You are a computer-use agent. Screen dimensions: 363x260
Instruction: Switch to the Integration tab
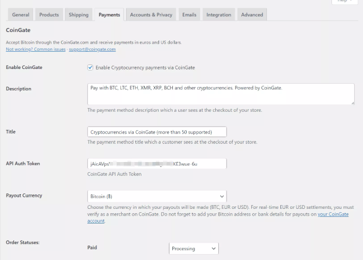click(x=219, y=15)
